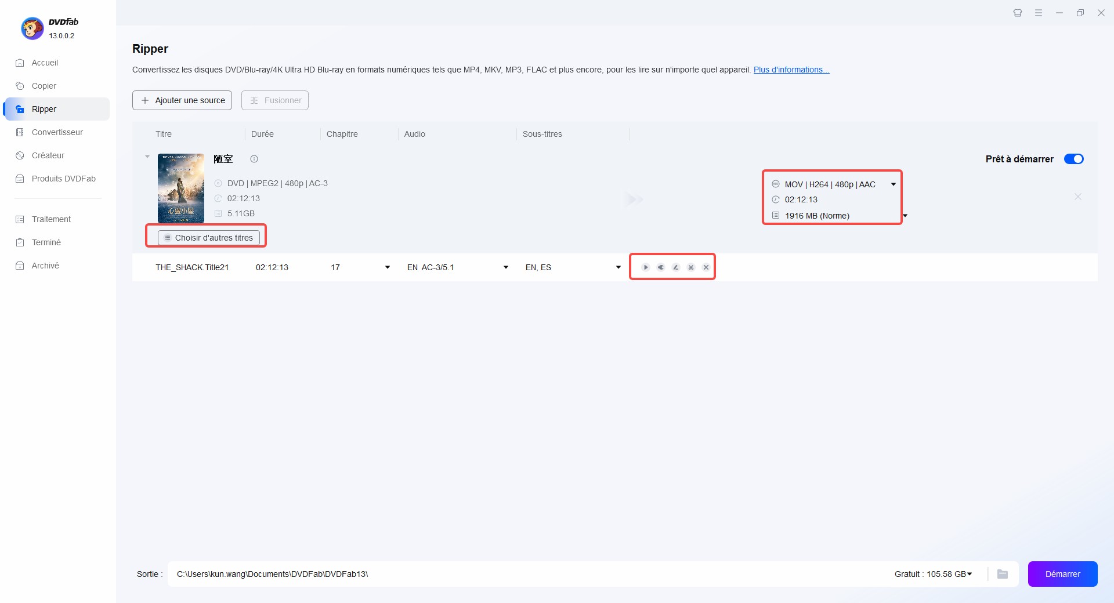1114x603 pixels.
Task: Click the Fusionner button
Action: tap(275, 100)
